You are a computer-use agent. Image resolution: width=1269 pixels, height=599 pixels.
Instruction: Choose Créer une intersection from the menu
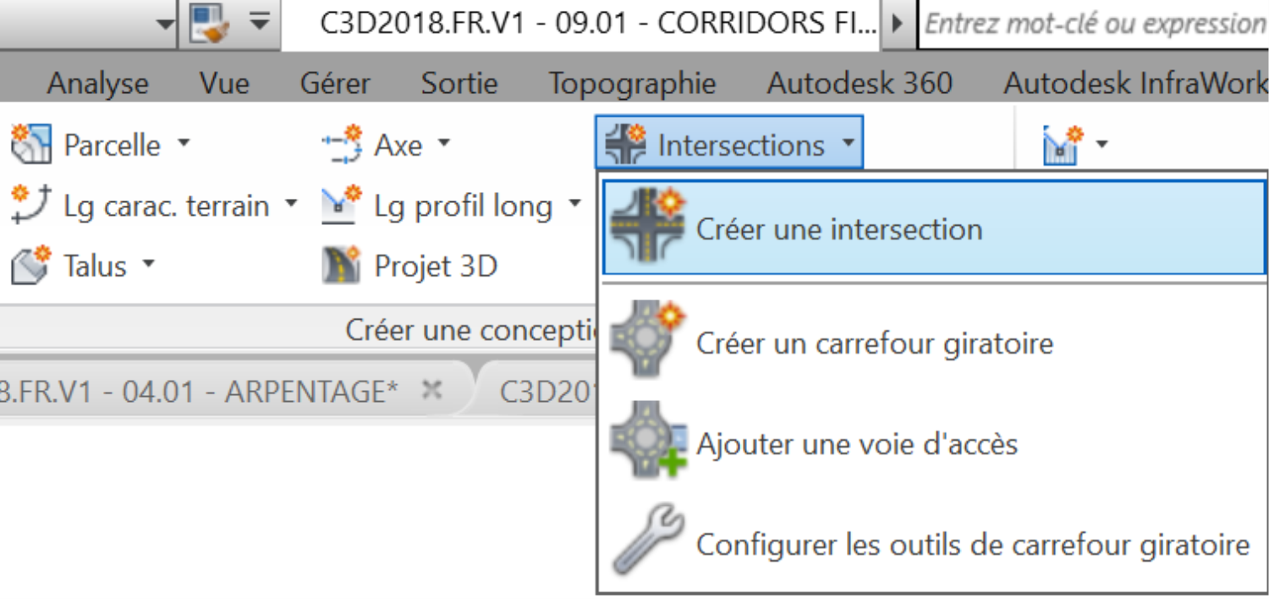[x=934, y=228]
